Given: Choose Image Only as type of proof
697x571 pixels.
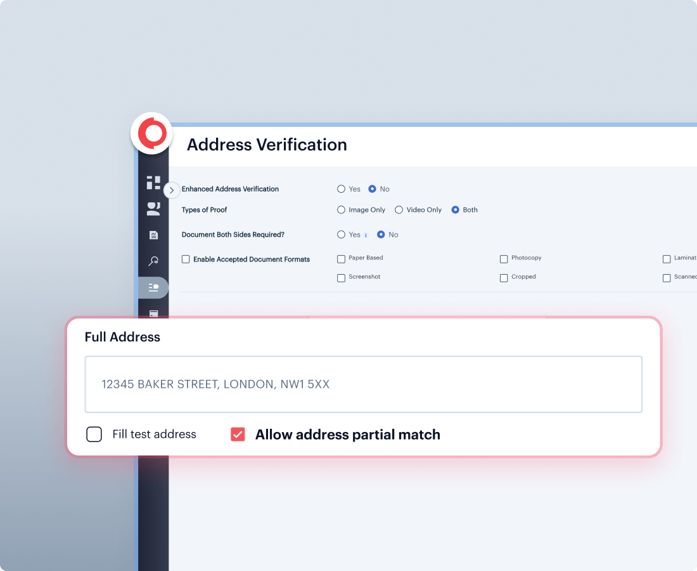Looking at the screenshot, I should 342,210.
